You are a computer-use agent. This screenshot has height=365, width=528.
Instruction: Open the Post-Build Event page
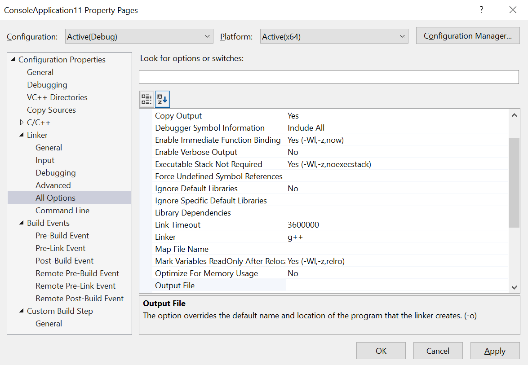pos(65,261)
